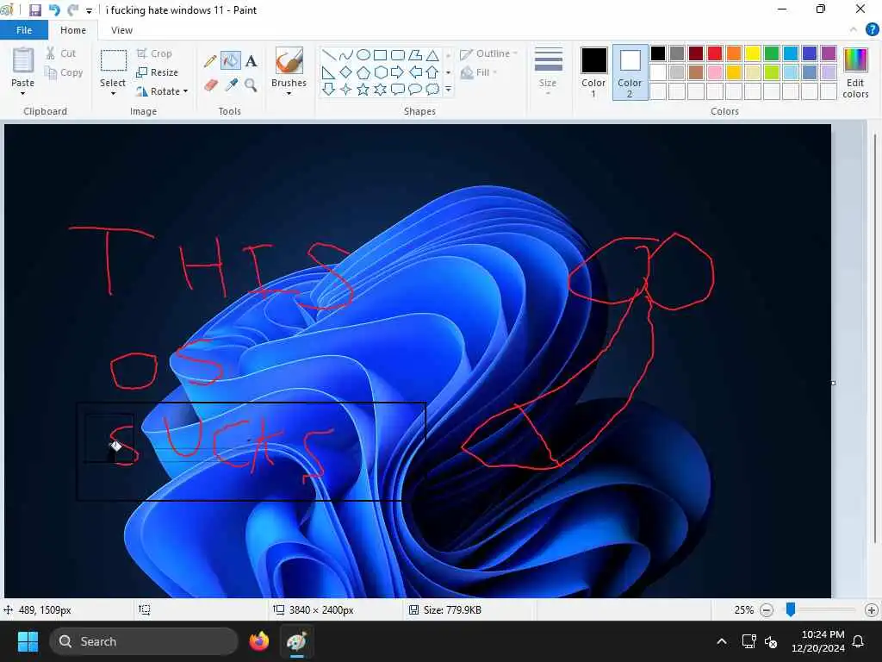Choose the Rounded rectangle shape
The width and height of the screenshot is (882, 662).
(x=398, y=55)
